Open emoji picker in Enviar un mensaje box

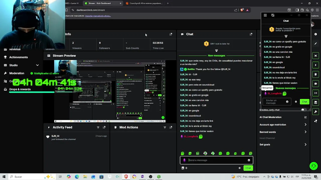287,102
